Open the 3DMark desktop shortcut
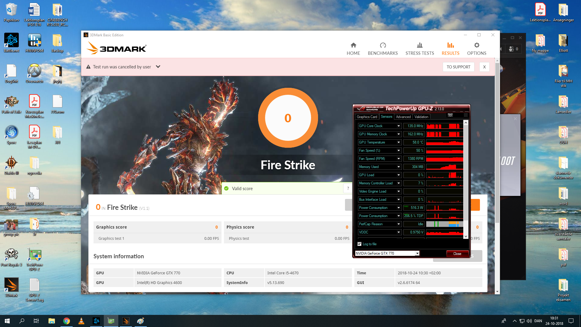The height and width of the screenshot is (327, 581). point(11,287)
